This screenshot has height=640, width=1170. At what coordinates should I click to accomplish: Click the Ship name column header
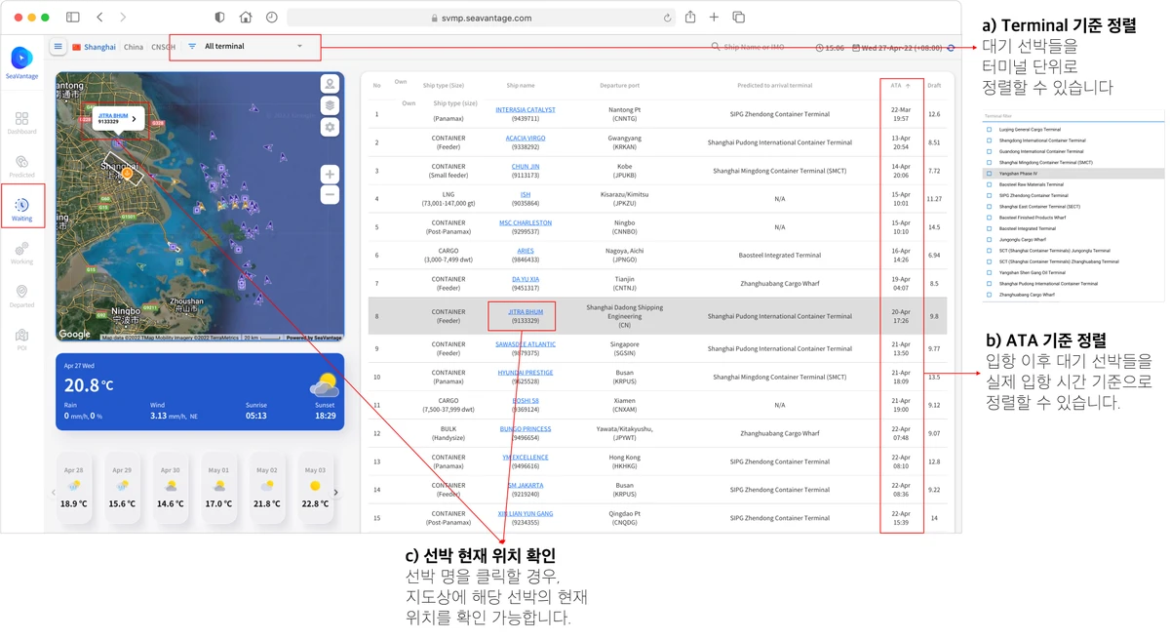[521, 86]
